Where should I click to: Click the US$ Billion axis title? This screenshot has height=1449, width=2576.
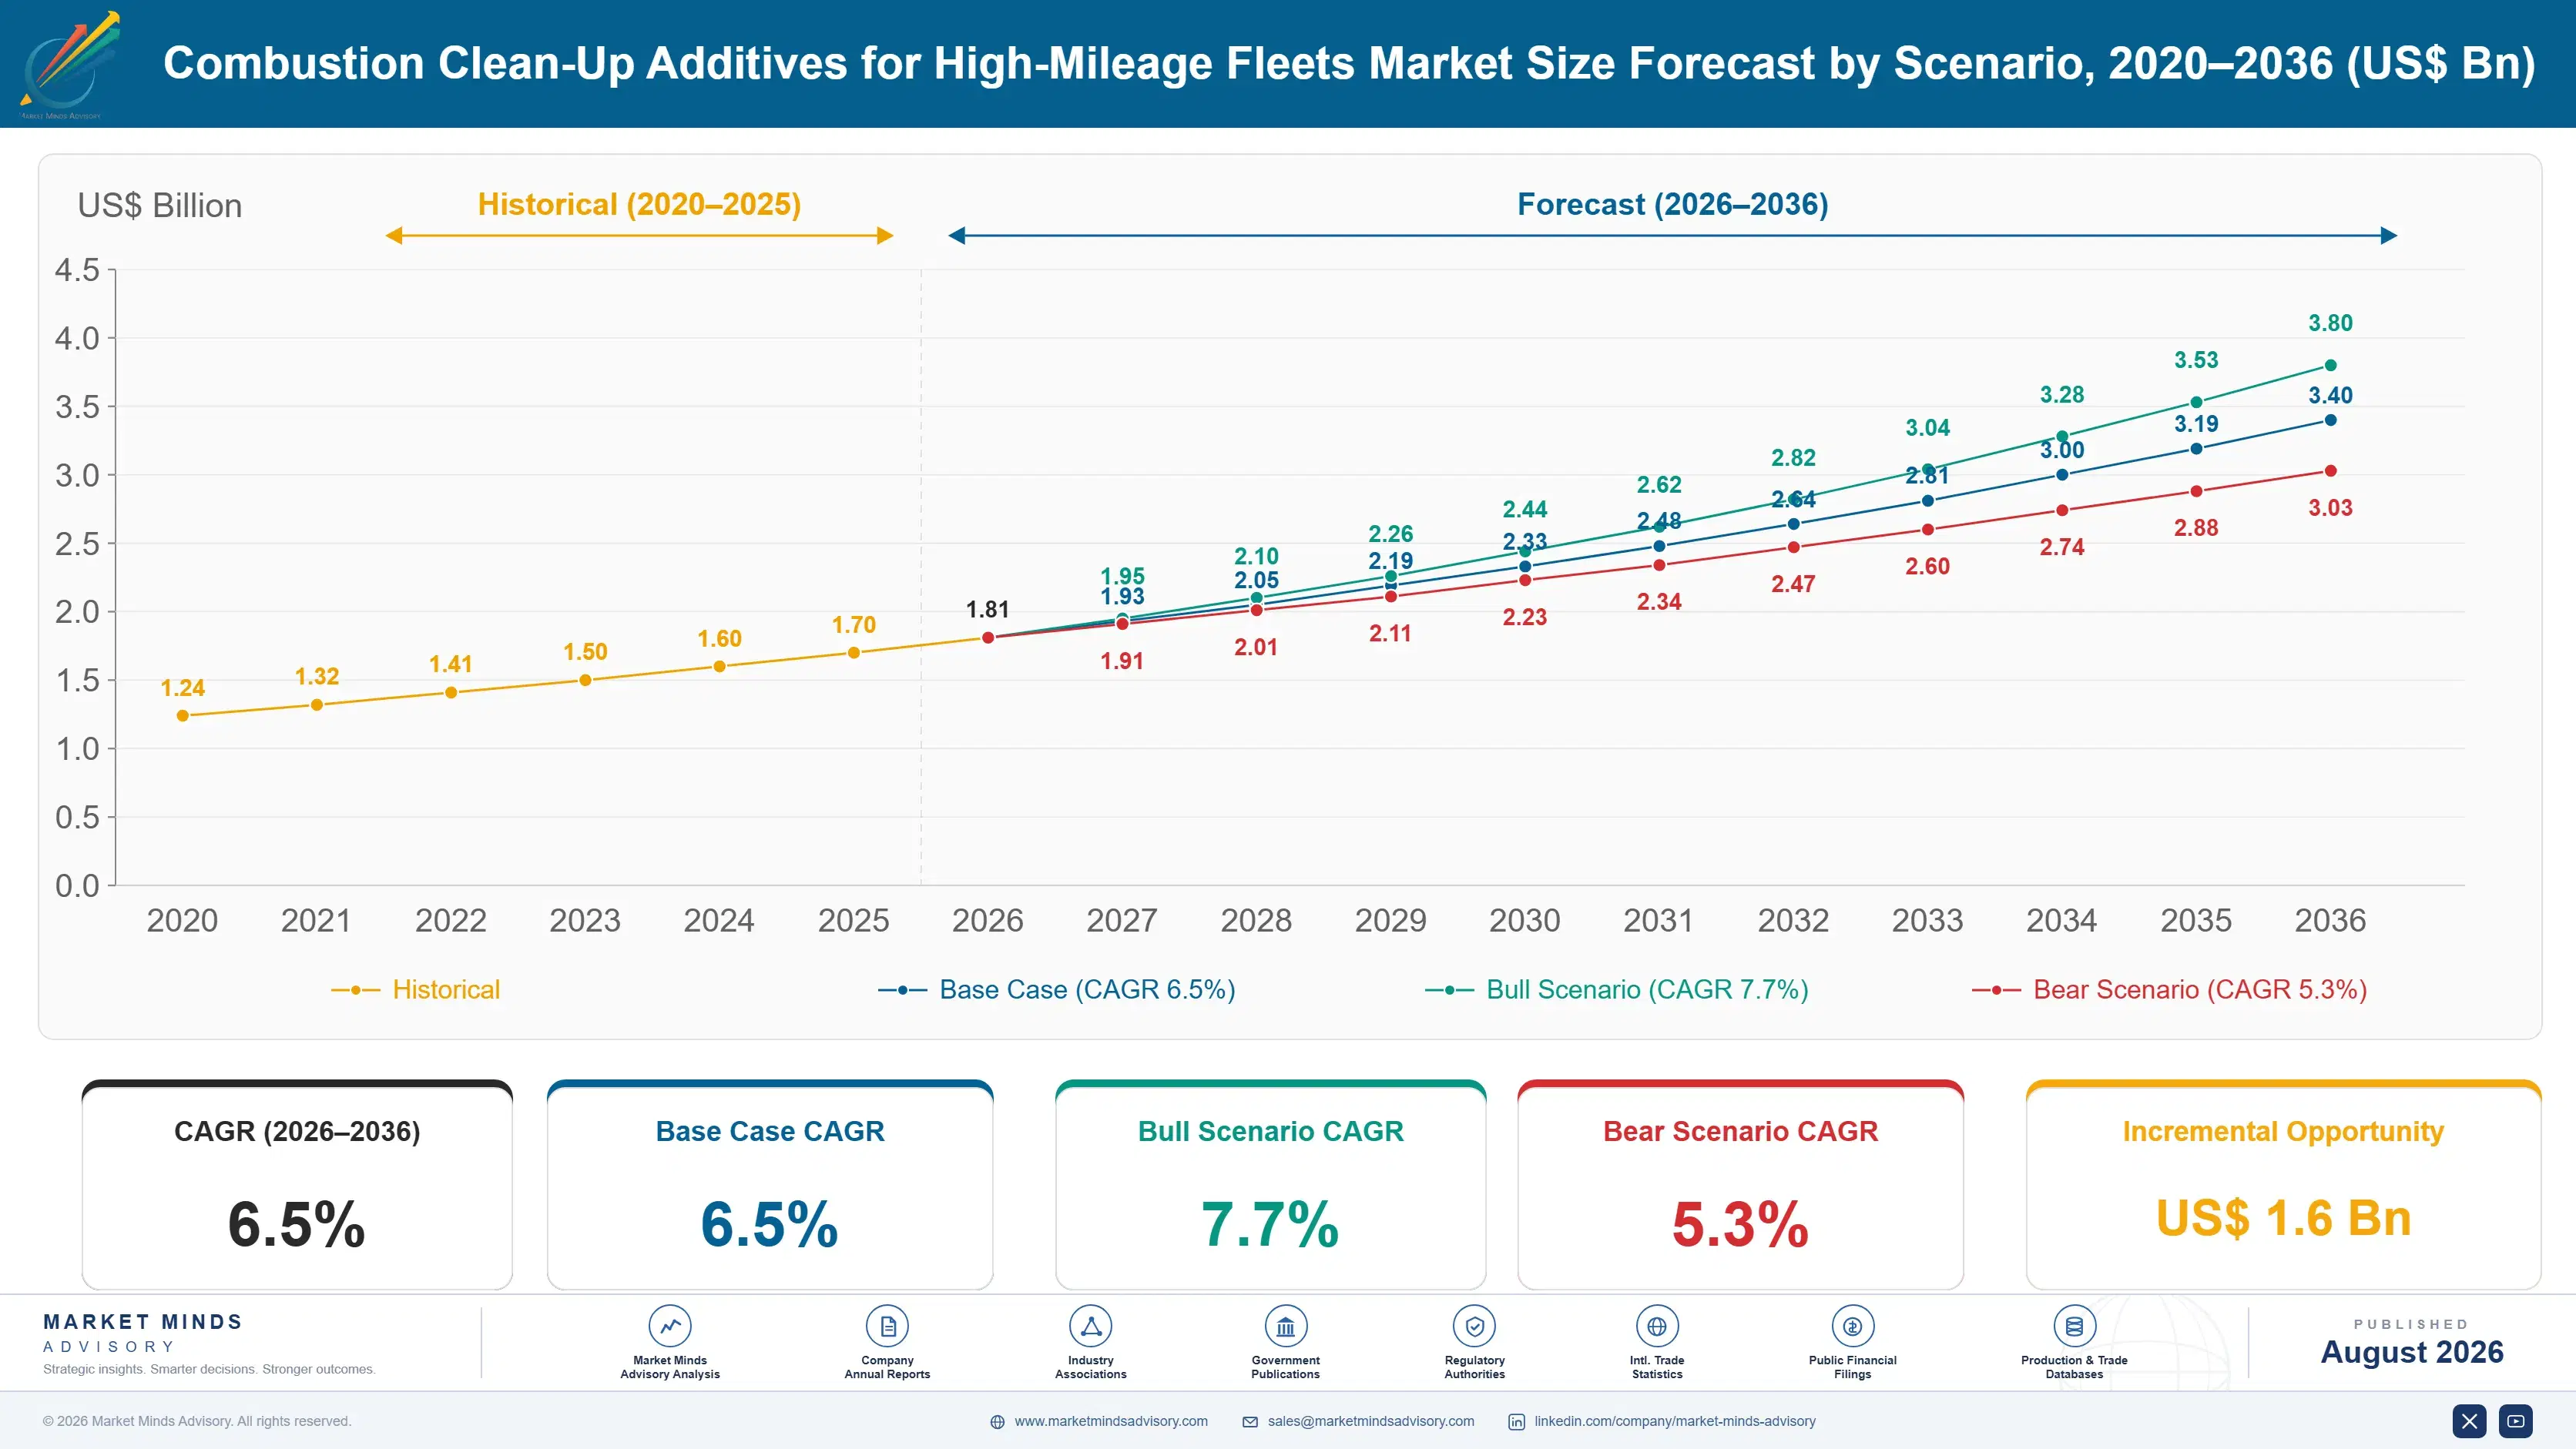[x=160, y=206]
